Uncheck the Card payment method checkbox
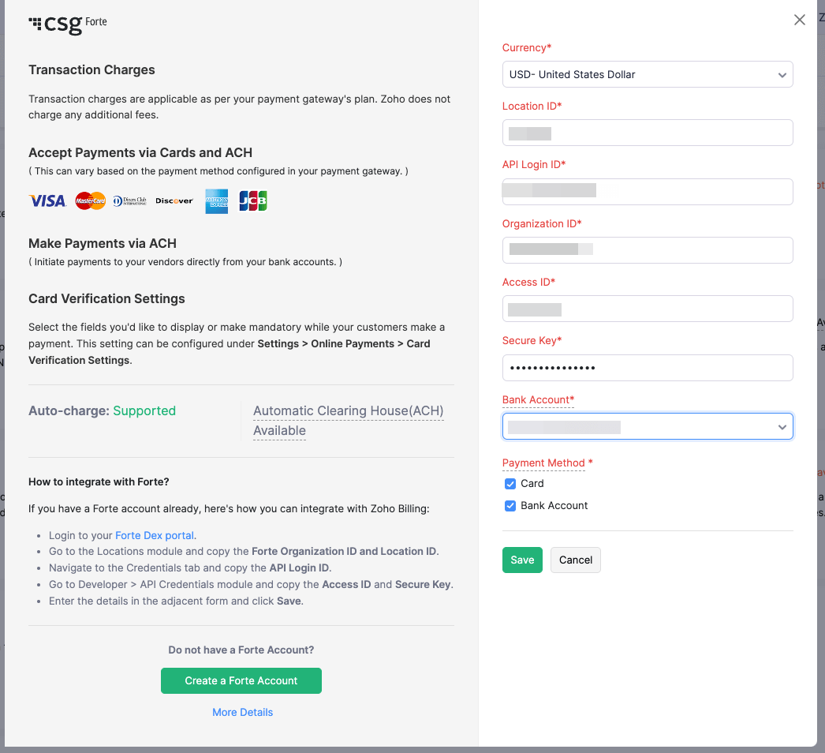Screen dimensions: 825x753 (510, 484)
